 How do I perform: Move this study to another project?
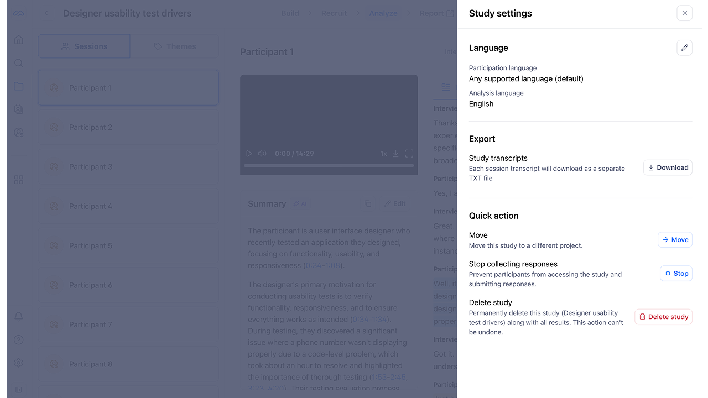pyautogui.click(x=675, y=240)
